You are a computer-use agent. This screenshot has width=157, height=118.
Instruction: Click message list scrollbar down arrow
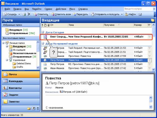click(x=153, y=69)
